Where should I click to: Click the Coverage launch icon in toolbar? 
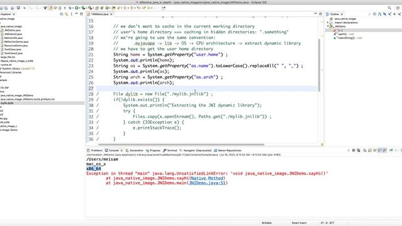[x=83, y=8]
